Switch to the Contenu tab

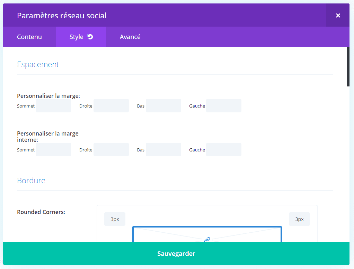(x=29, y=37)
